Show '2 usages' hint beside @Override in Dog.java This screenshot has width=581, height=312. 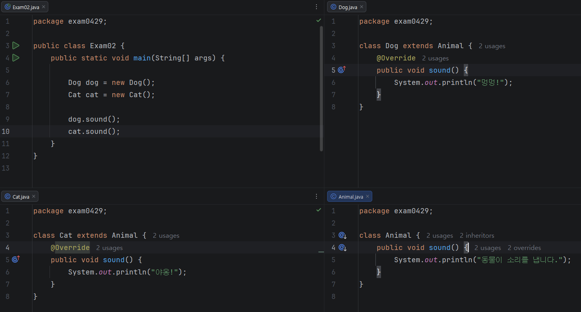point(435,58)
